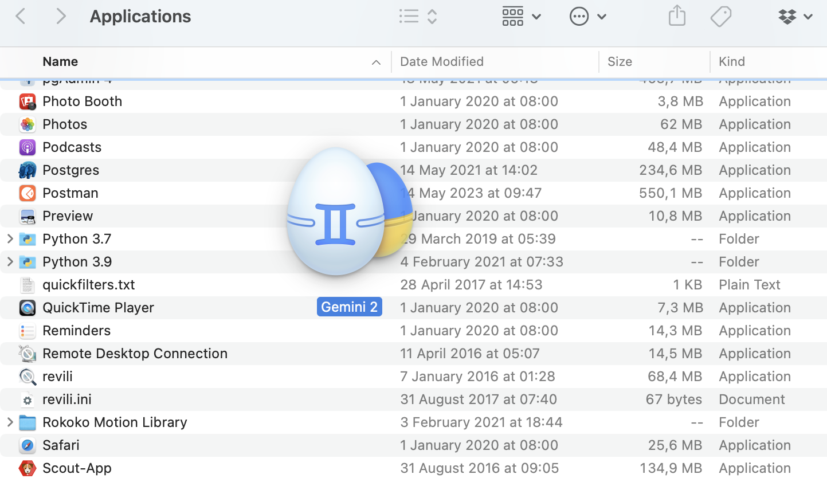Click the Applications window title

(x=140, y=17)
